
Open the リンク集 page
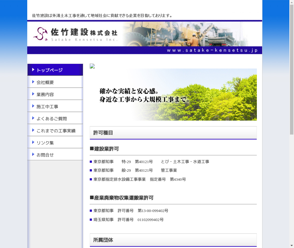coord(45,143)
